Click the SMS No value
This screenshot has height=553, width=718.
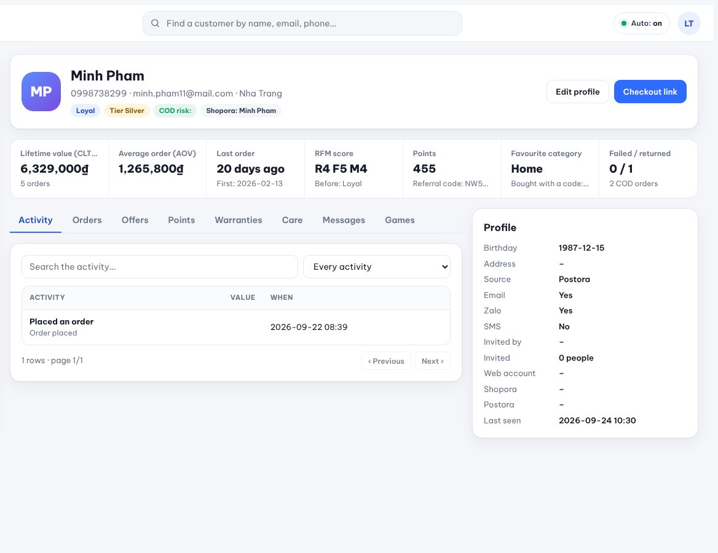tap(564, 327)
